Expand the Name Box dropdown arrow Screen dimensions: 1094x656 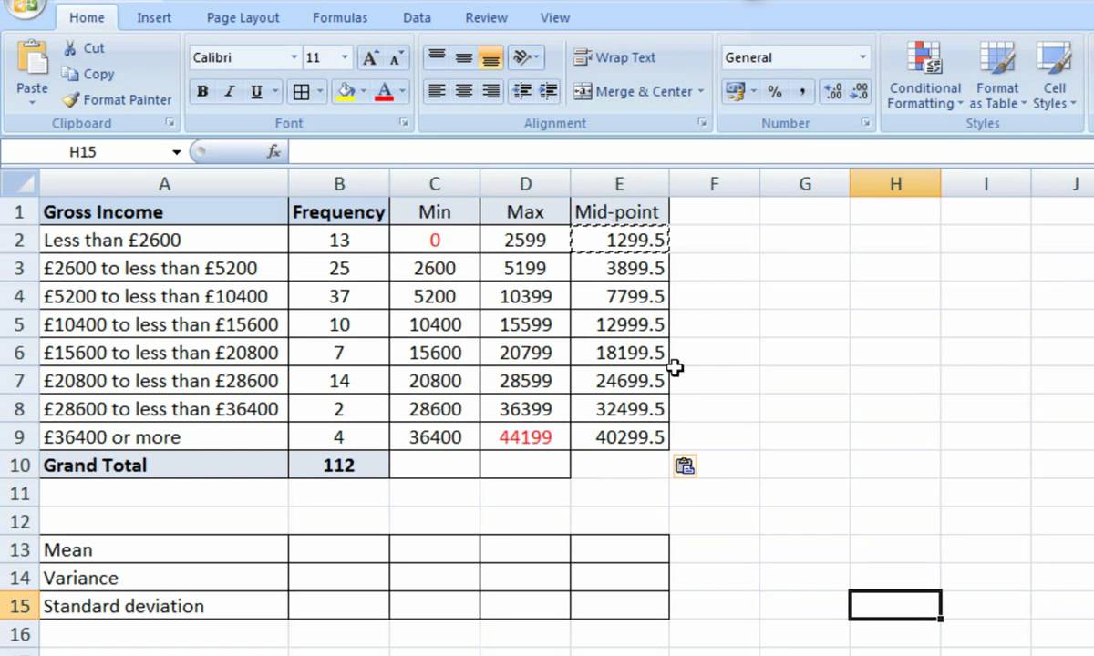point(176,152)
